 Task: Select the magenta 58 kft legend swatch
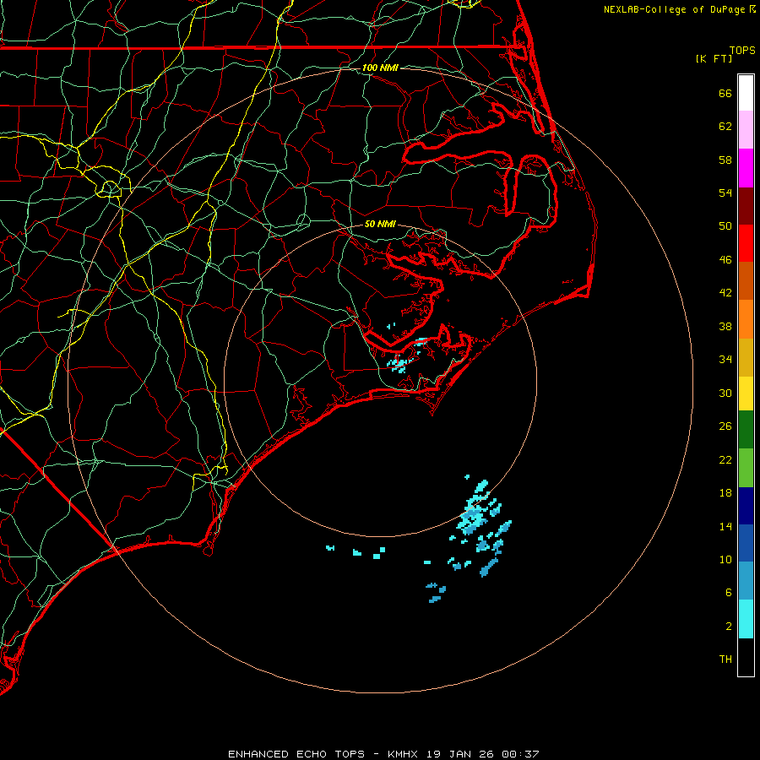click(x=746, y=168)
